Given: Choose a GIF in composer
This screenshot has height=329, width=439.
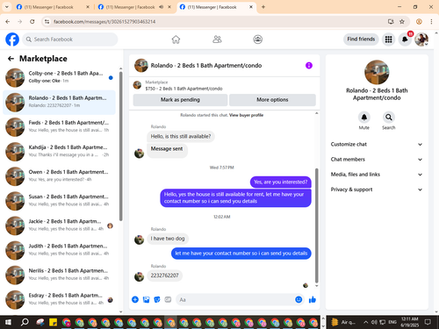Looking at the screenshot, I should click(x=168, y=299).
